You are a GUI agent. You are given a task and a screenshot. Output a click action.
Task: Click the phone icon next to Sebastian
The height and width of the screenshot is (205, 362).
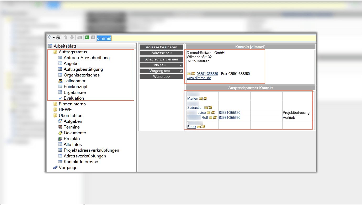tap(210, 108)
